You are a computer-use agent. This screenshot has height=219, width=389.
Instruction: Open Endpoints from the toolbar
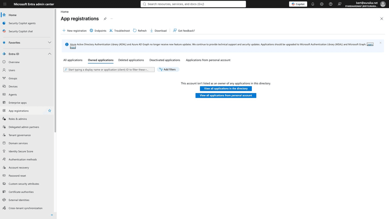(98, 31)
